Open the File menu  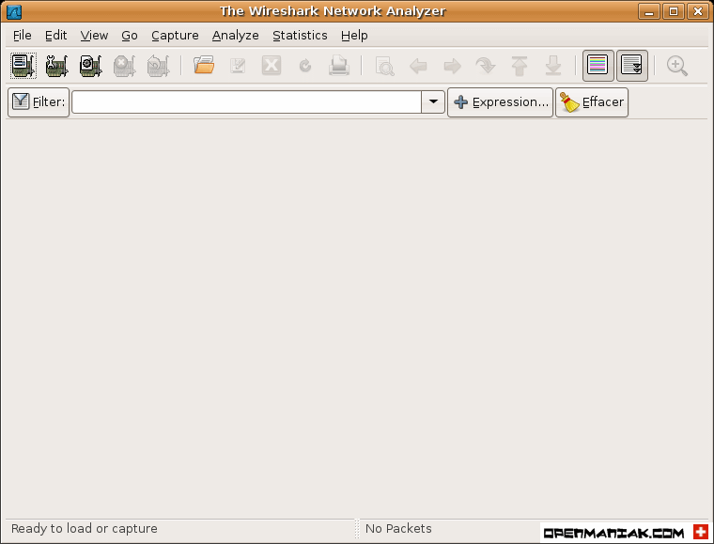pyautogui.click(x=23, y=36)
